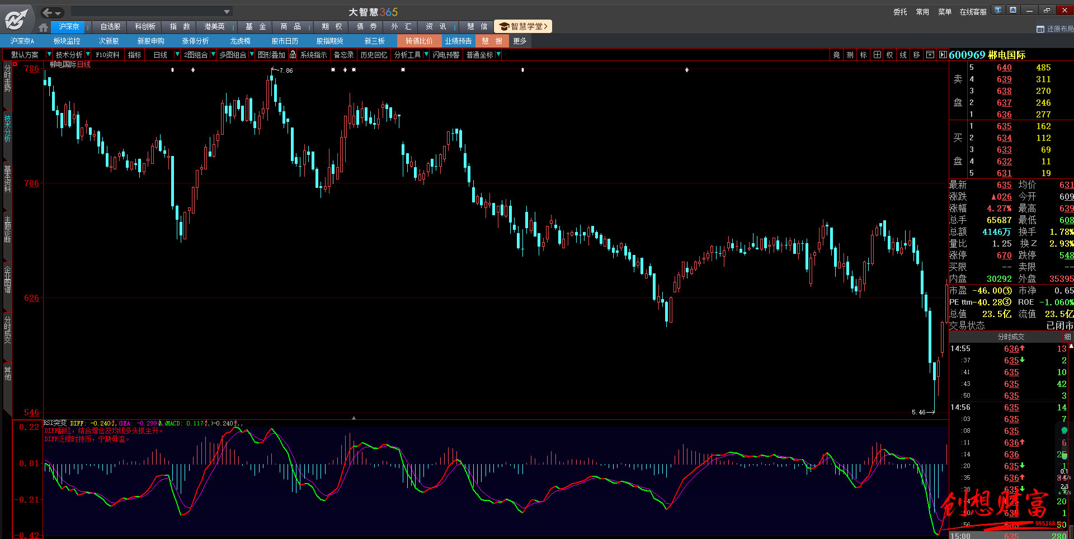Open the home page icon
Image resolution: width=1074 pixels, height=539 pixels.
pyautogui.click(x=44, y=27)
